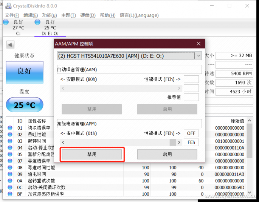Open the 硬盘(D) menu
This screenshot has height=202, width=259.
click(88, 15)
